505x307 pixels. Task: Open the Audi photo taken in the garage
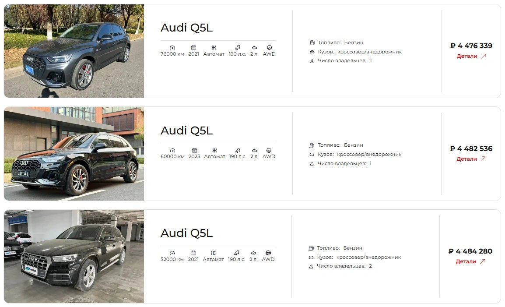coord(74,256)
